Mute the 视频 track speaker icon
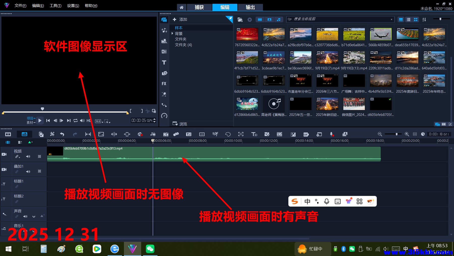Viewport: 454px width, 256px height. pos(28,156)
